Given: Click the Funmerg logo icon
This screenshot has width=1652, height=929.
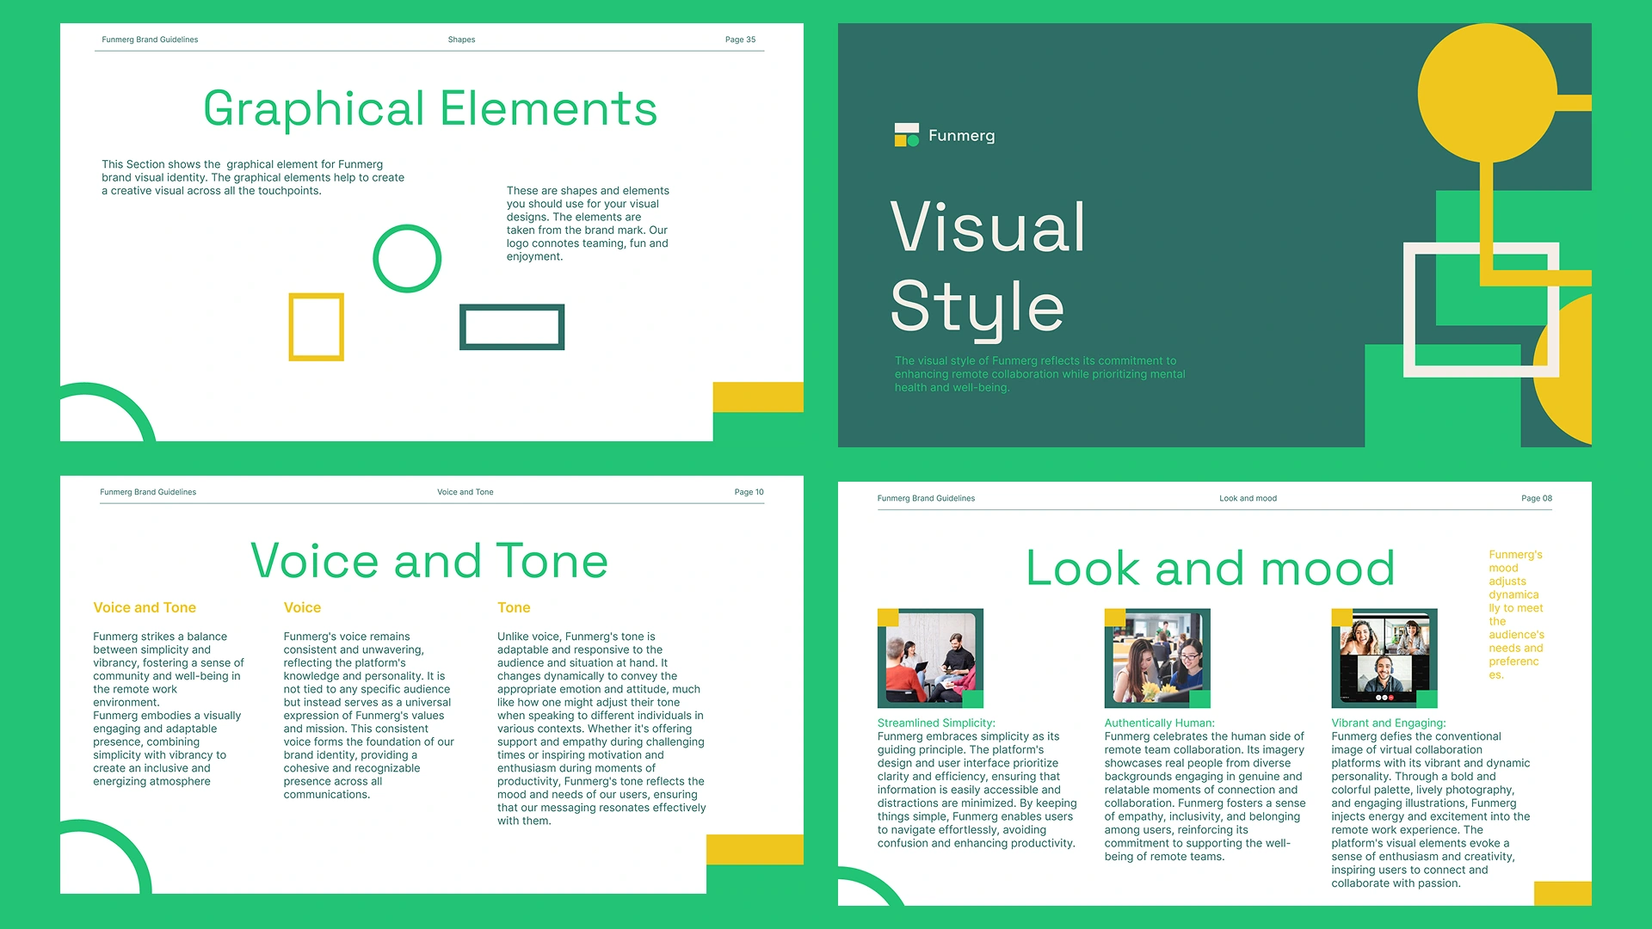Looking at the screenshot, I should click(x=906, y=135).
